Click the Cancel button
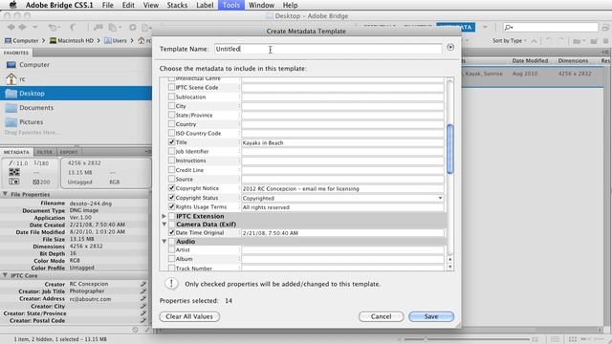 point(381,316)
